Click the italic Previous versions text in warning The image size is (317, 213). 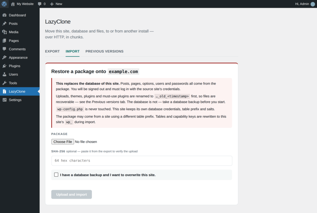(x=106, y=102)
